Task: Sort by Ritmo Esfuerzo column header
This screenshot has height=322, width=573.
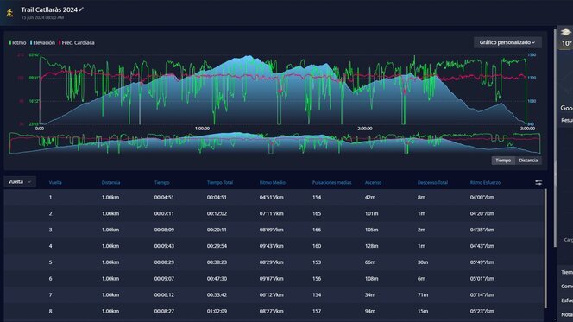Action: coord(485,182)
